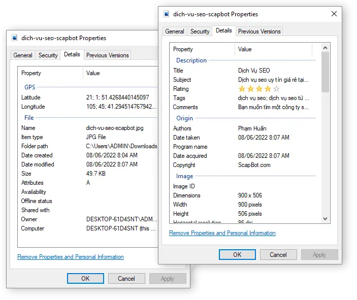
Task: Click Cancel in the front Properties window
Action: click(x=278, y=254)
